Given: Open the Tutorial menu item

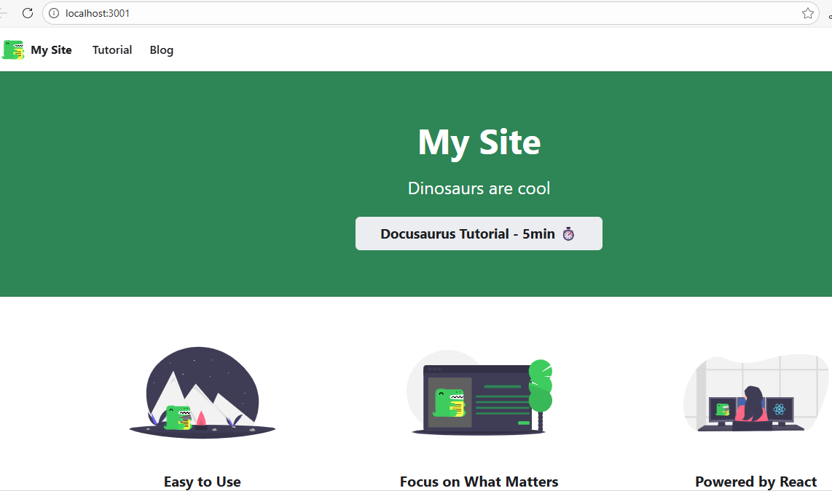Looking at the screenshot, I should tap(111, 49).
